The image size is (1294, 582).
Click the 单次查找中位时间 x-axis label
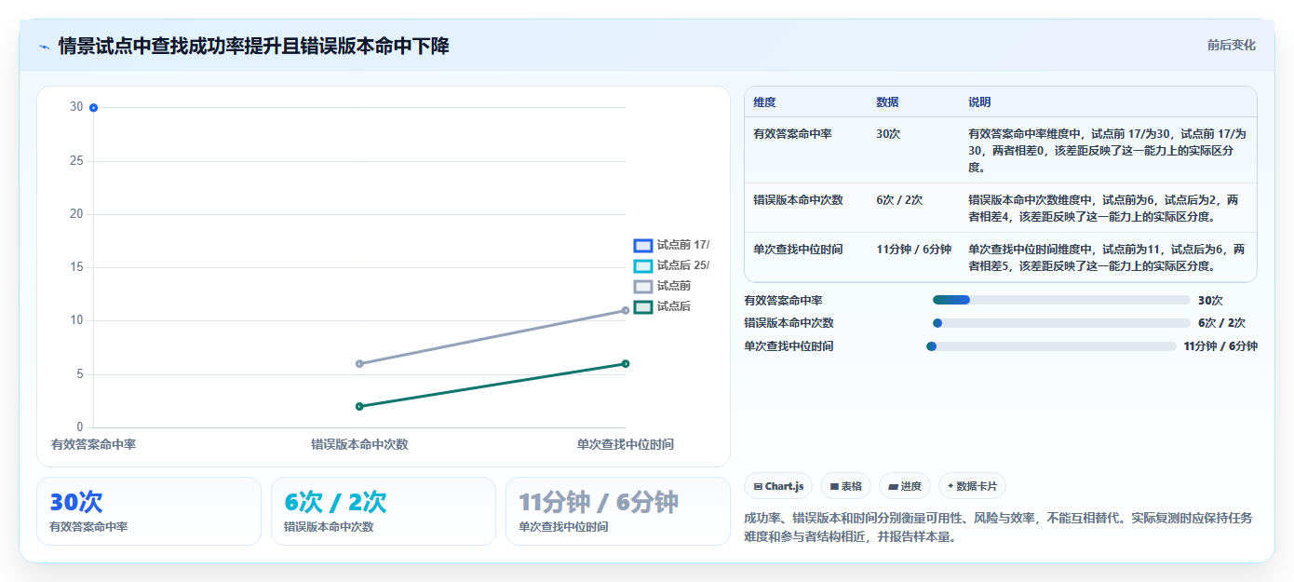(x=625, y=445)
